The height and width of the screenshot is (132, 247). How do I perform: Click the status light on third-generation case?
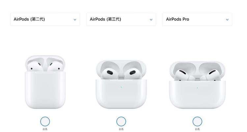[x=121, y=87]
